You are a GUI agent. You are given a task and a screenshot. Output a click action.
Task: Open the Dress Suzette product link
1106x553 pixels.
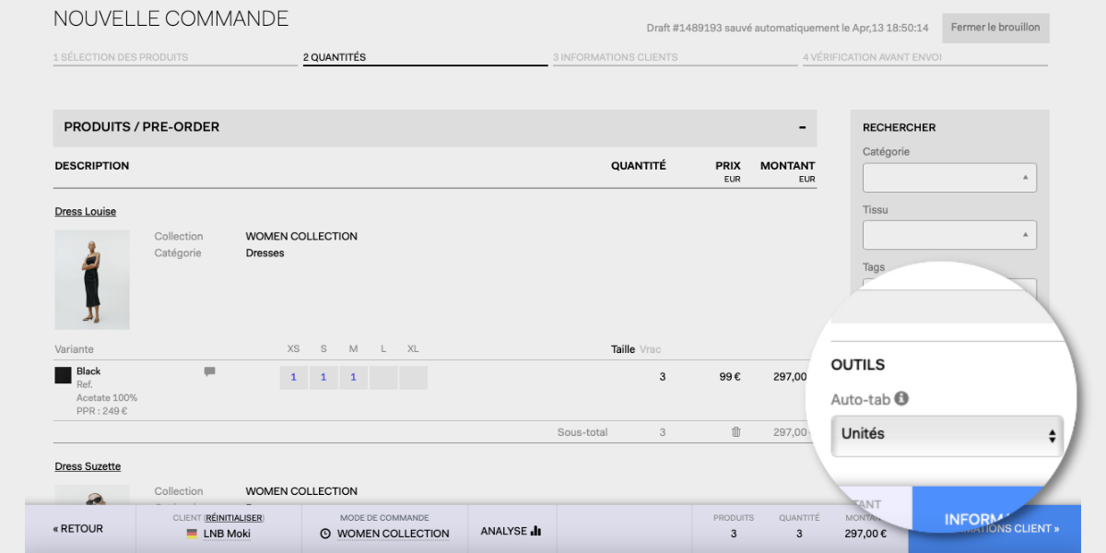pos(88,467)
